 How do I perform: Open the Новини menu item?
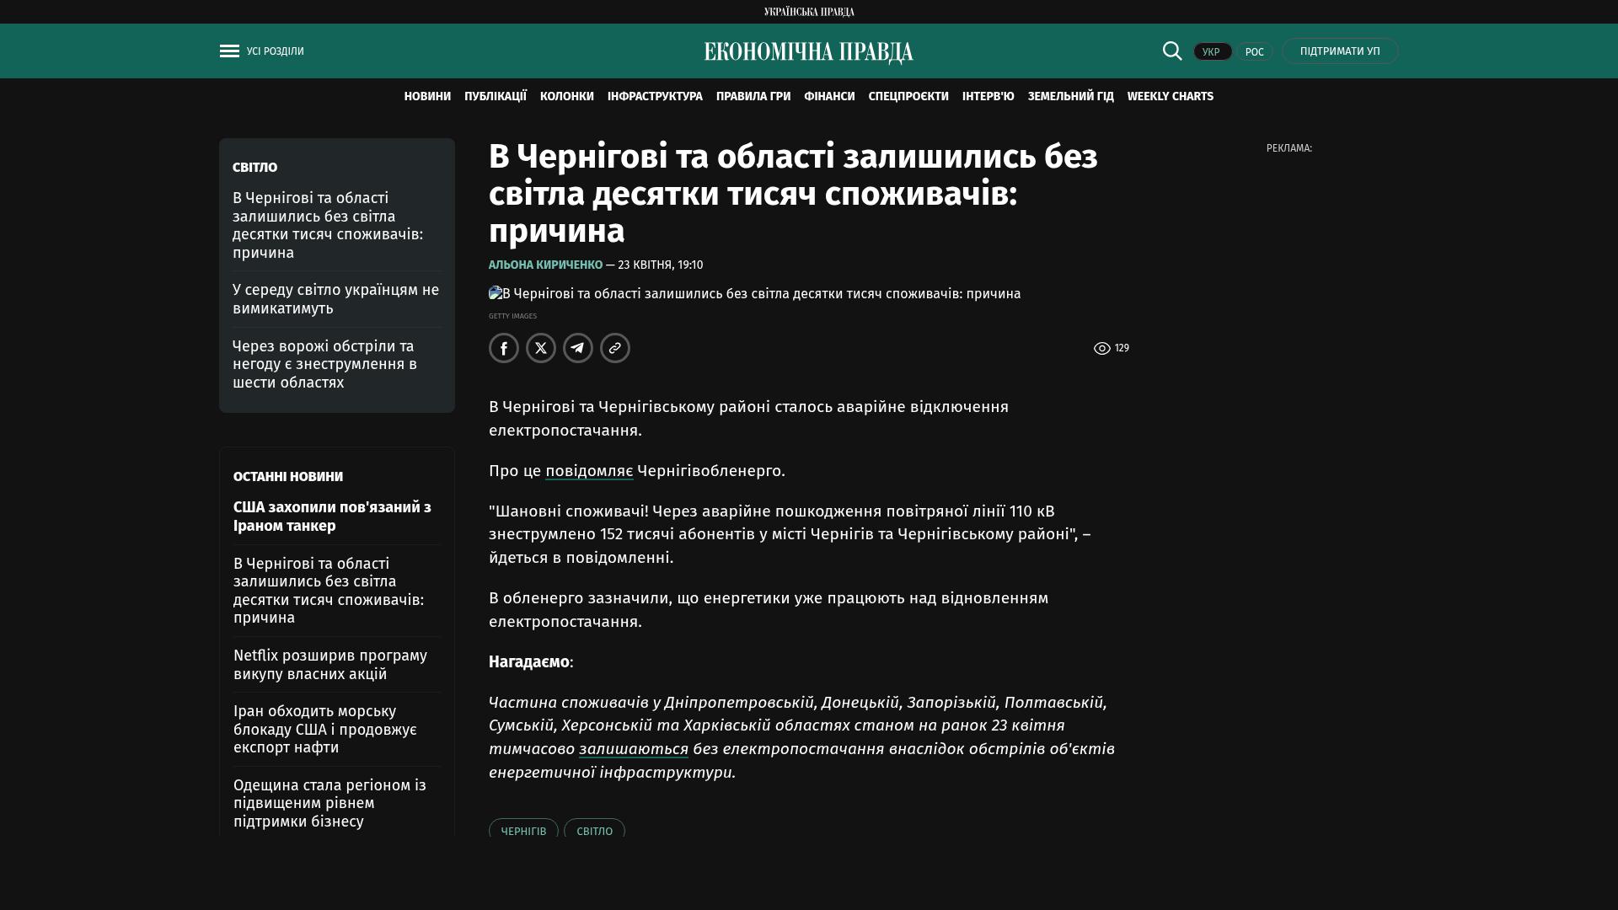click(427, 97)
